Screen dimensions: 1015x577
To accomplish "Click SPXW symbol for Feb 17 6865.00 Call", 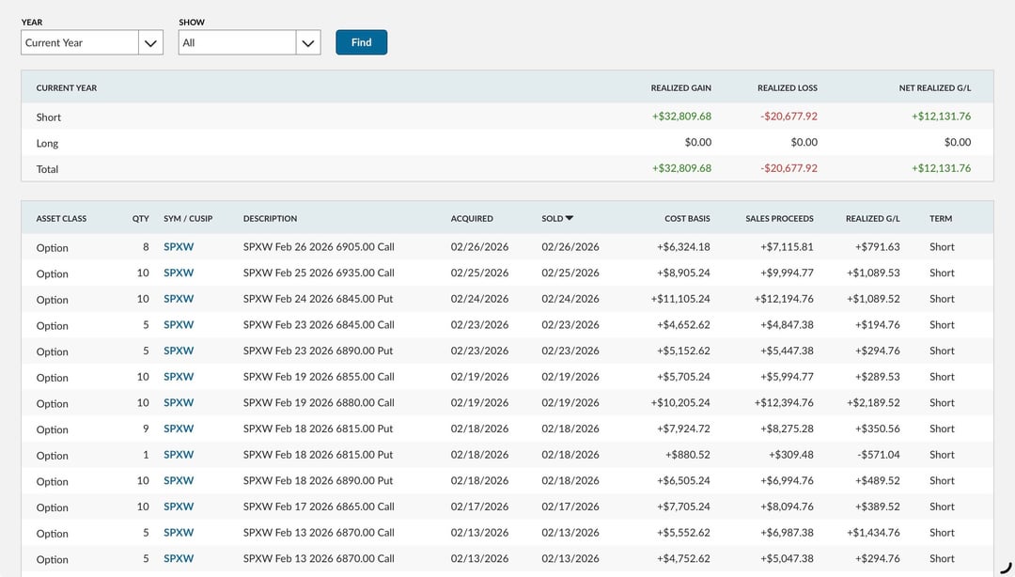I will coord(179,507).
